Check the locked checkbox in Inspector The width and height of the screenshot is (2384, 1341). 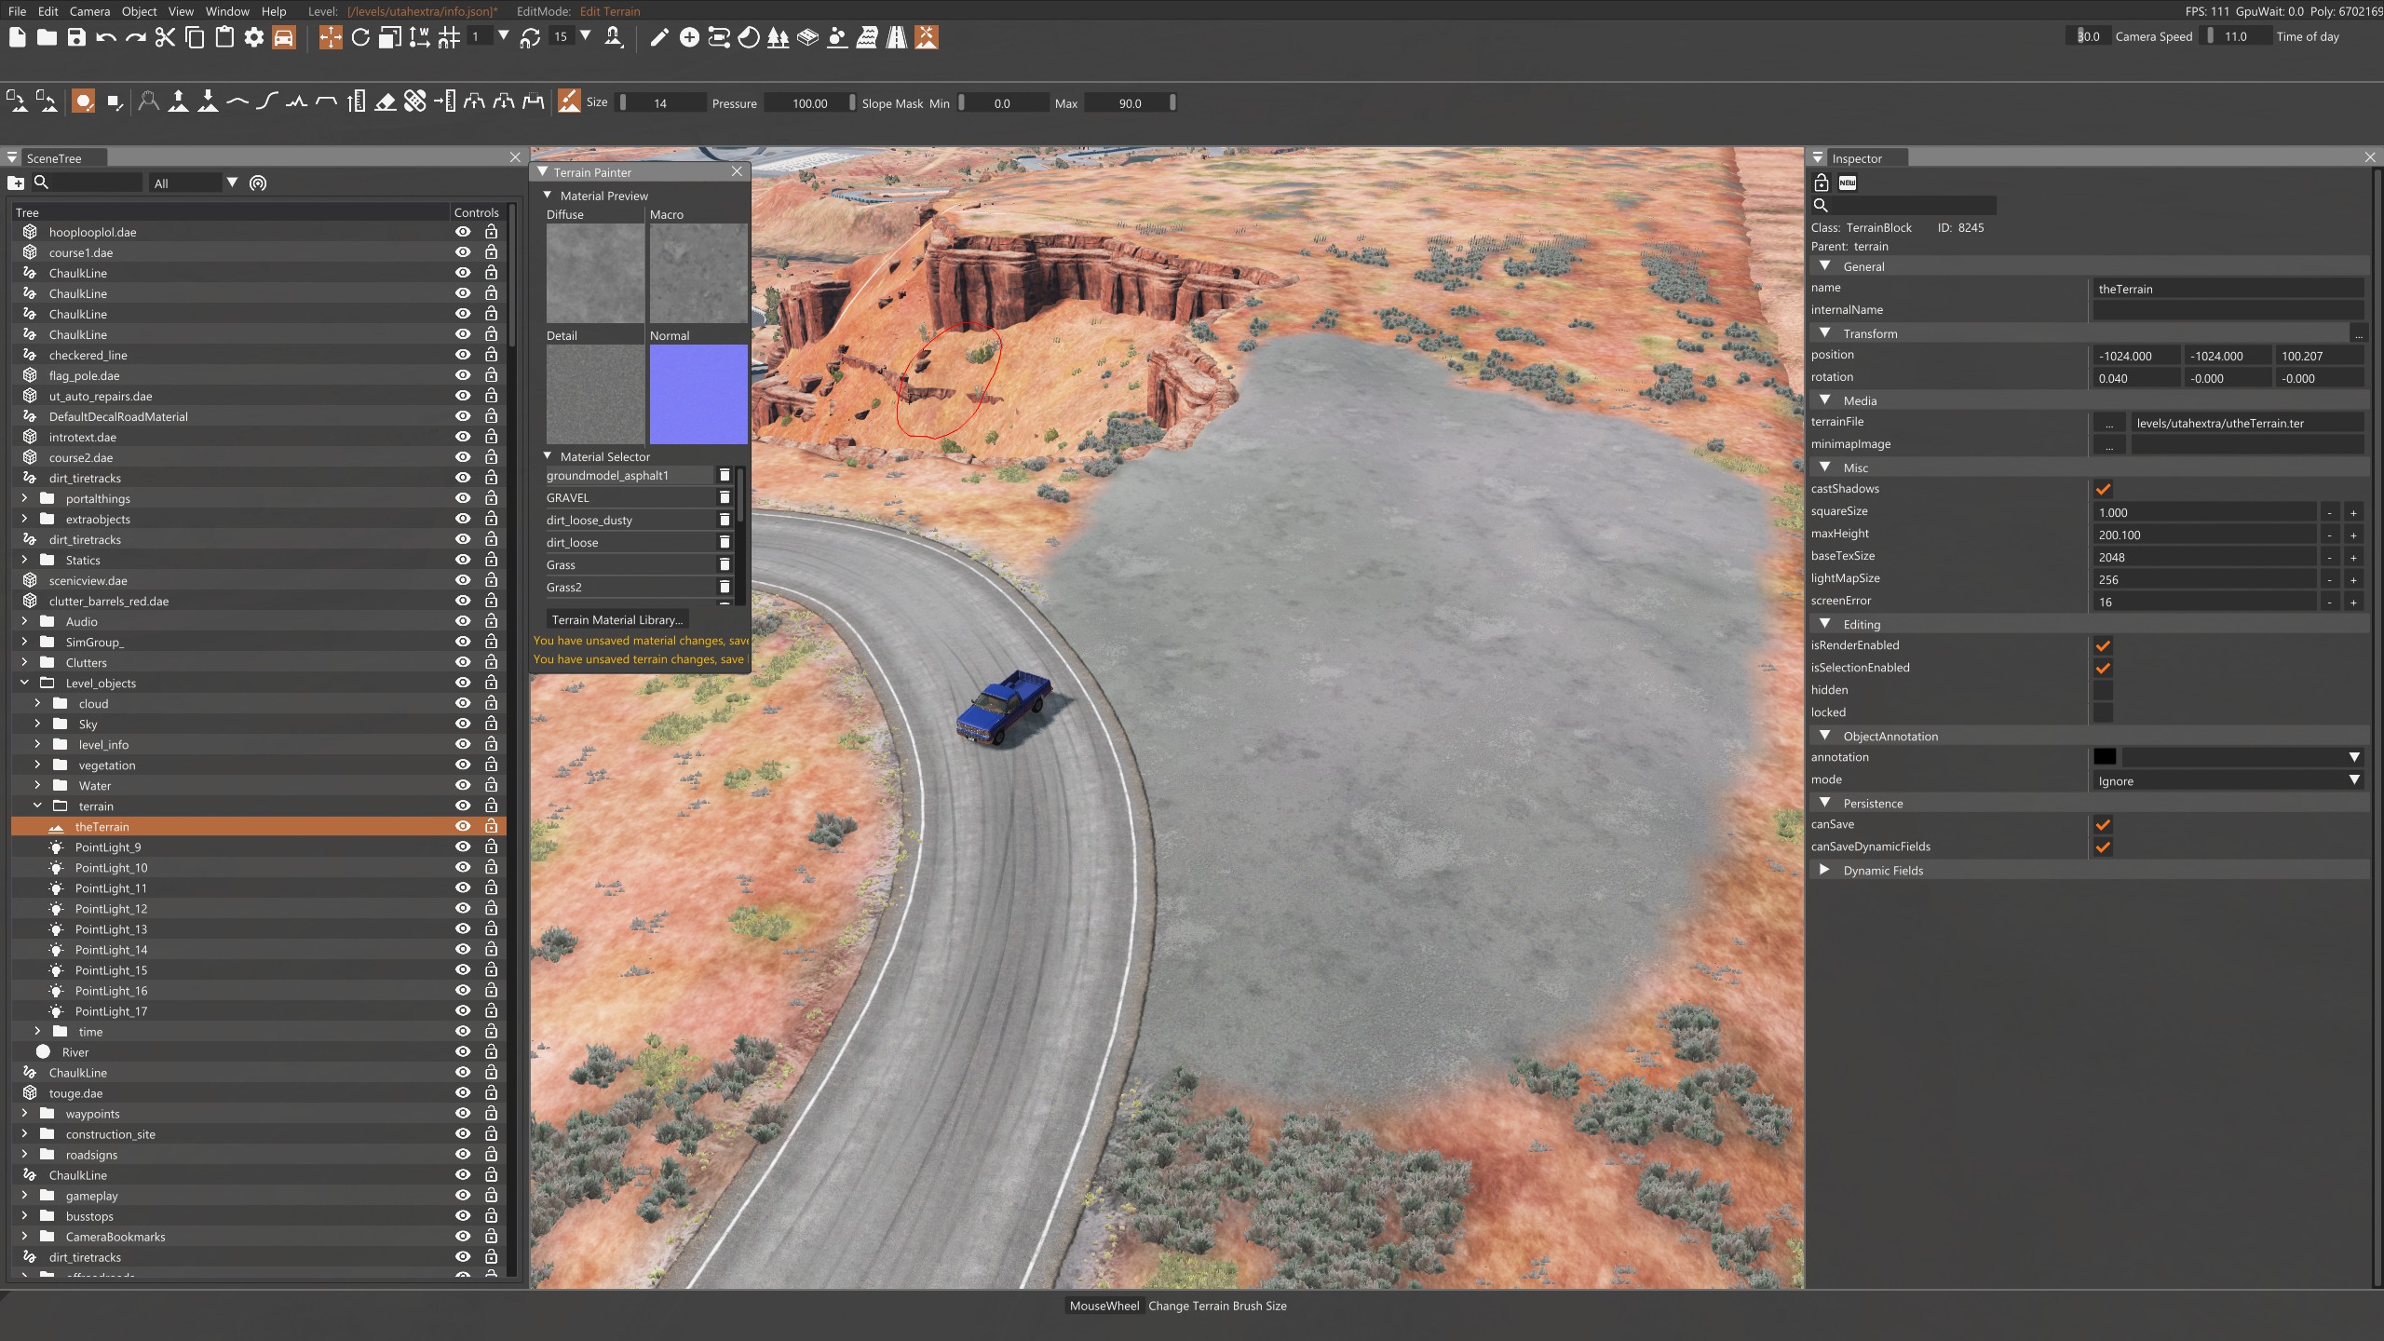(x=2103, y=712)
